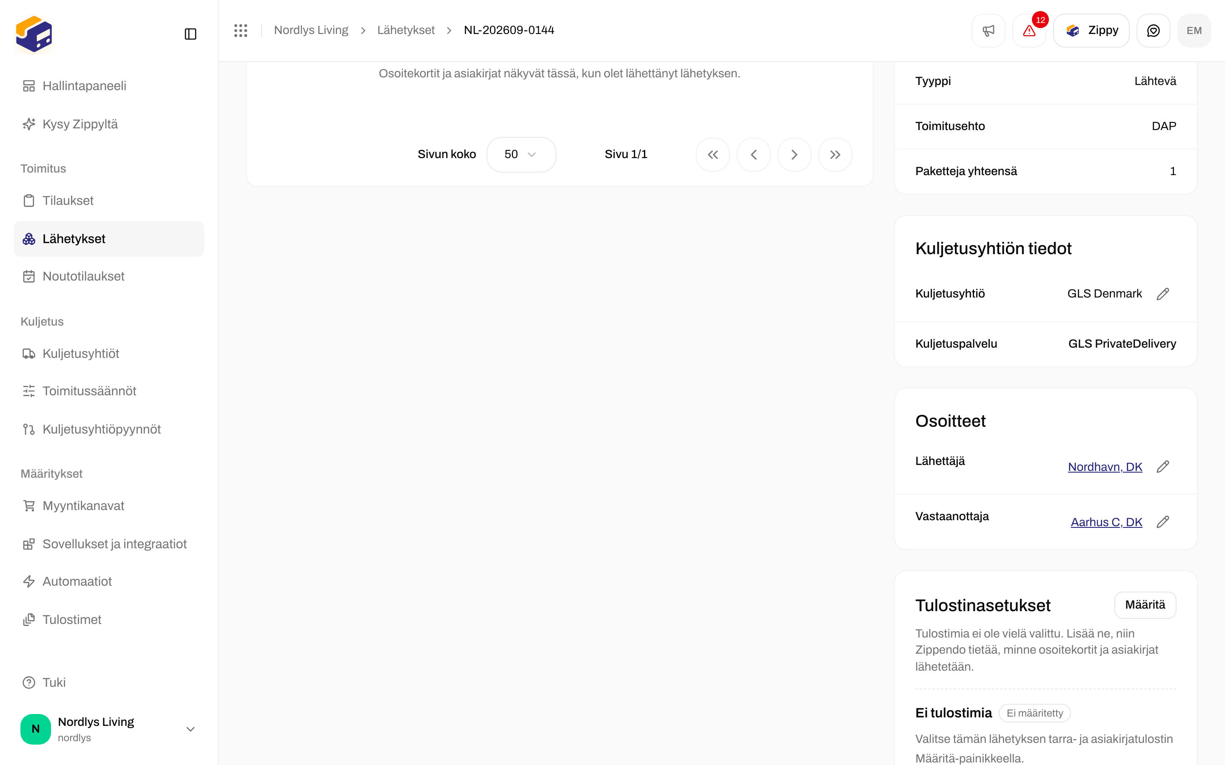This screenshot has height=765, width=1225.
Task: Open the Sivun koko 50 dropdown
Action: (x=521, y=154)
